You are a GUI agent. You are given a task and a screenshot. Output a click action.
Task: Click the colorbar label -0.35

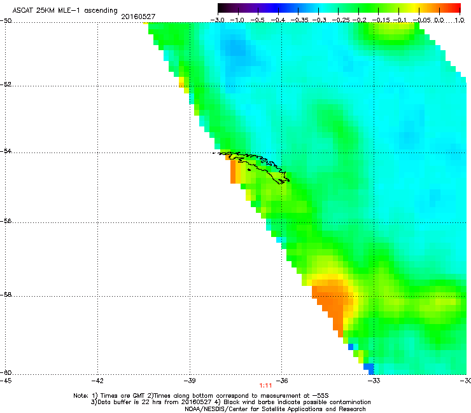pyautogui.click(x=299, y=20)
